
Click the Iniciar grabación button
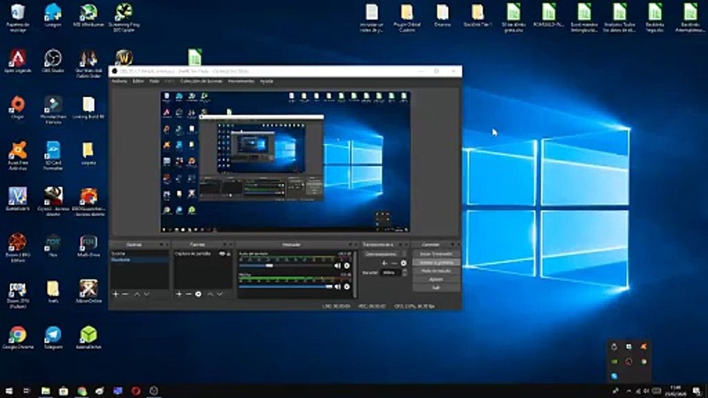pos(436,263)
